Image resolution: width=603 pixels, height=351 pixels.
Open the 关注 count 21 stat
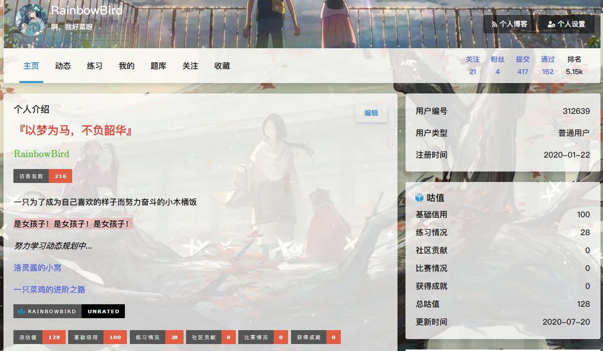pyautogui.click(x=473, y=66)
